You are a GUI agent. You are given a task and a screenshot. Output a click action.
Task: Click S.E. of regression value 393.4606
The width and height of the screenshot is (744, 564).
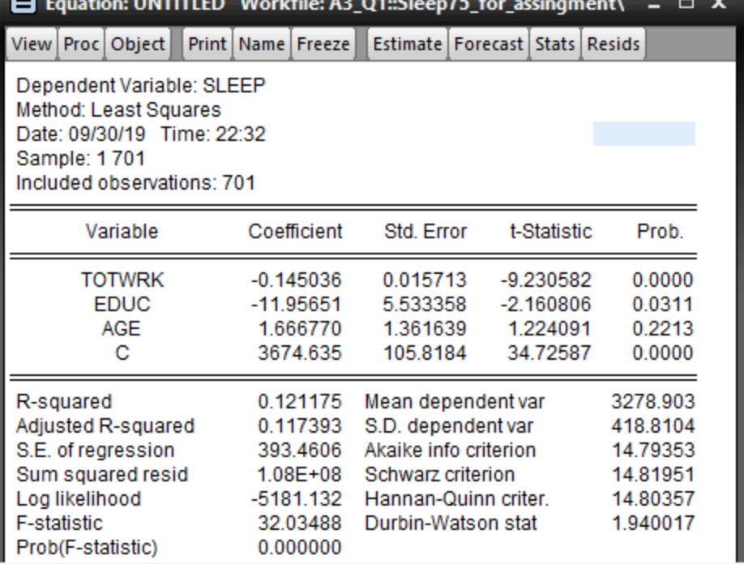(x=299, y=451)
